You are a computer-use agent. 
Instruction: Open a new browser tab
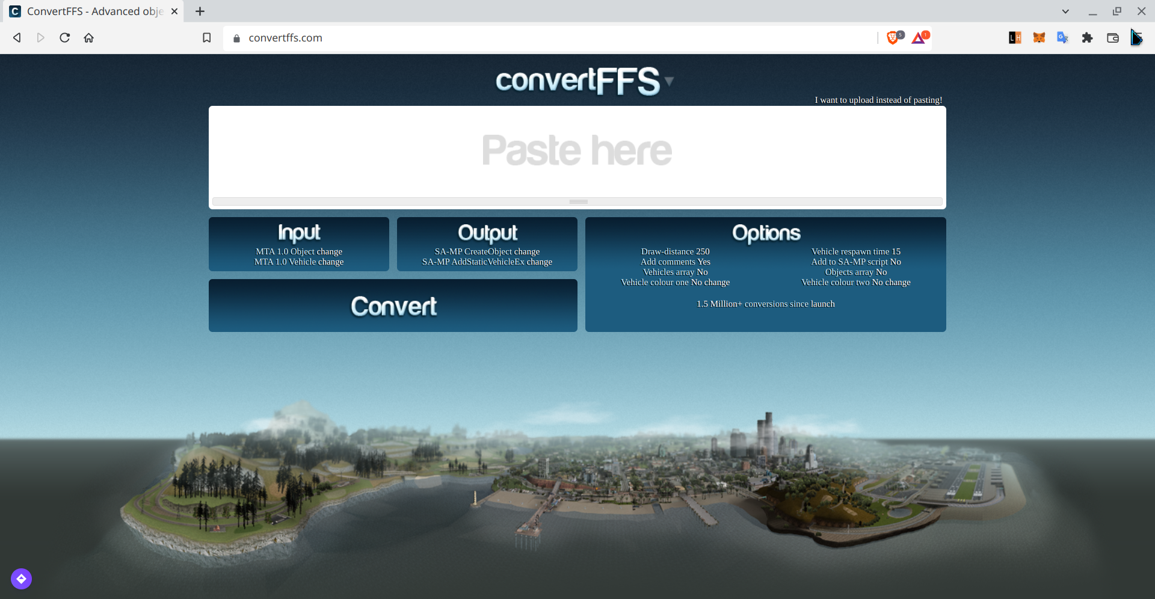pyautogui.click(x=200, y=11)
